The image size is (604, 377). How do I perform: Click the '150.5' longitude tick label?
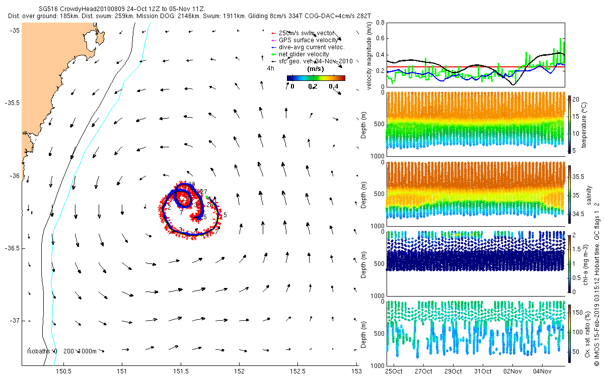63,371
